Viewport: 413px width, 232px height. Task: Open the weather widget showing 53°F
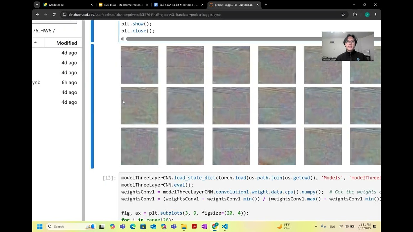click(x=284, y=227)
